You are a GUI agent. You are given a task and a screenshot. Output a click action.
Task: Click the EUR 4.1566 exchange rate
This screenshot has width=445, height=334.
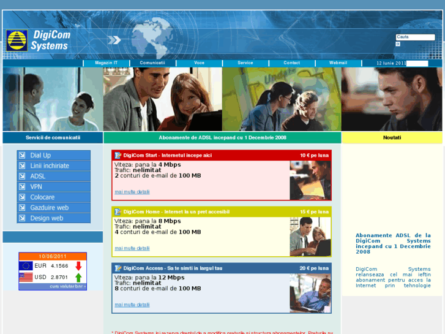click(51, 266)
